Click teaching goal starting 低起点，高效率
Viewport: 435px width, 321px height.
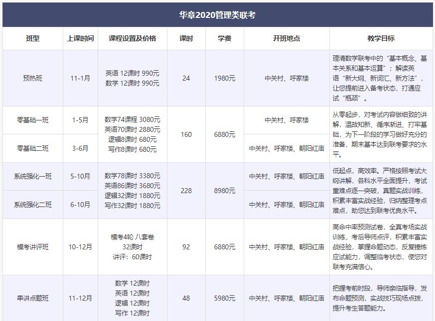[x=380, y=191]
